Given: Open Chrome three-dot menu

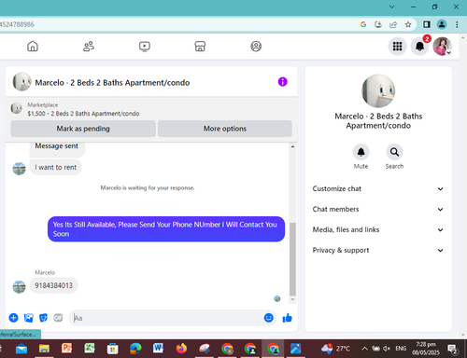Looking at the screenshot, I should 457,24.
